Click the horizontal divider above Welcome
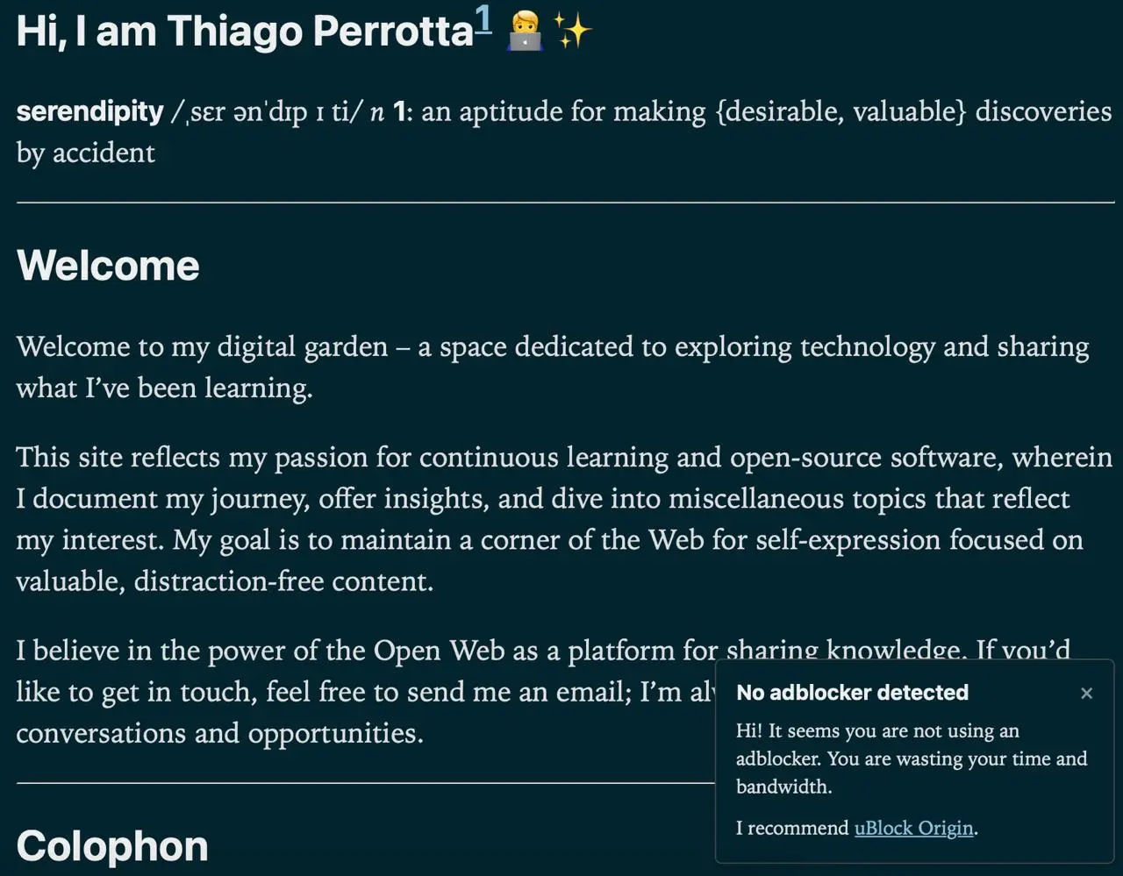 (566, 203)
